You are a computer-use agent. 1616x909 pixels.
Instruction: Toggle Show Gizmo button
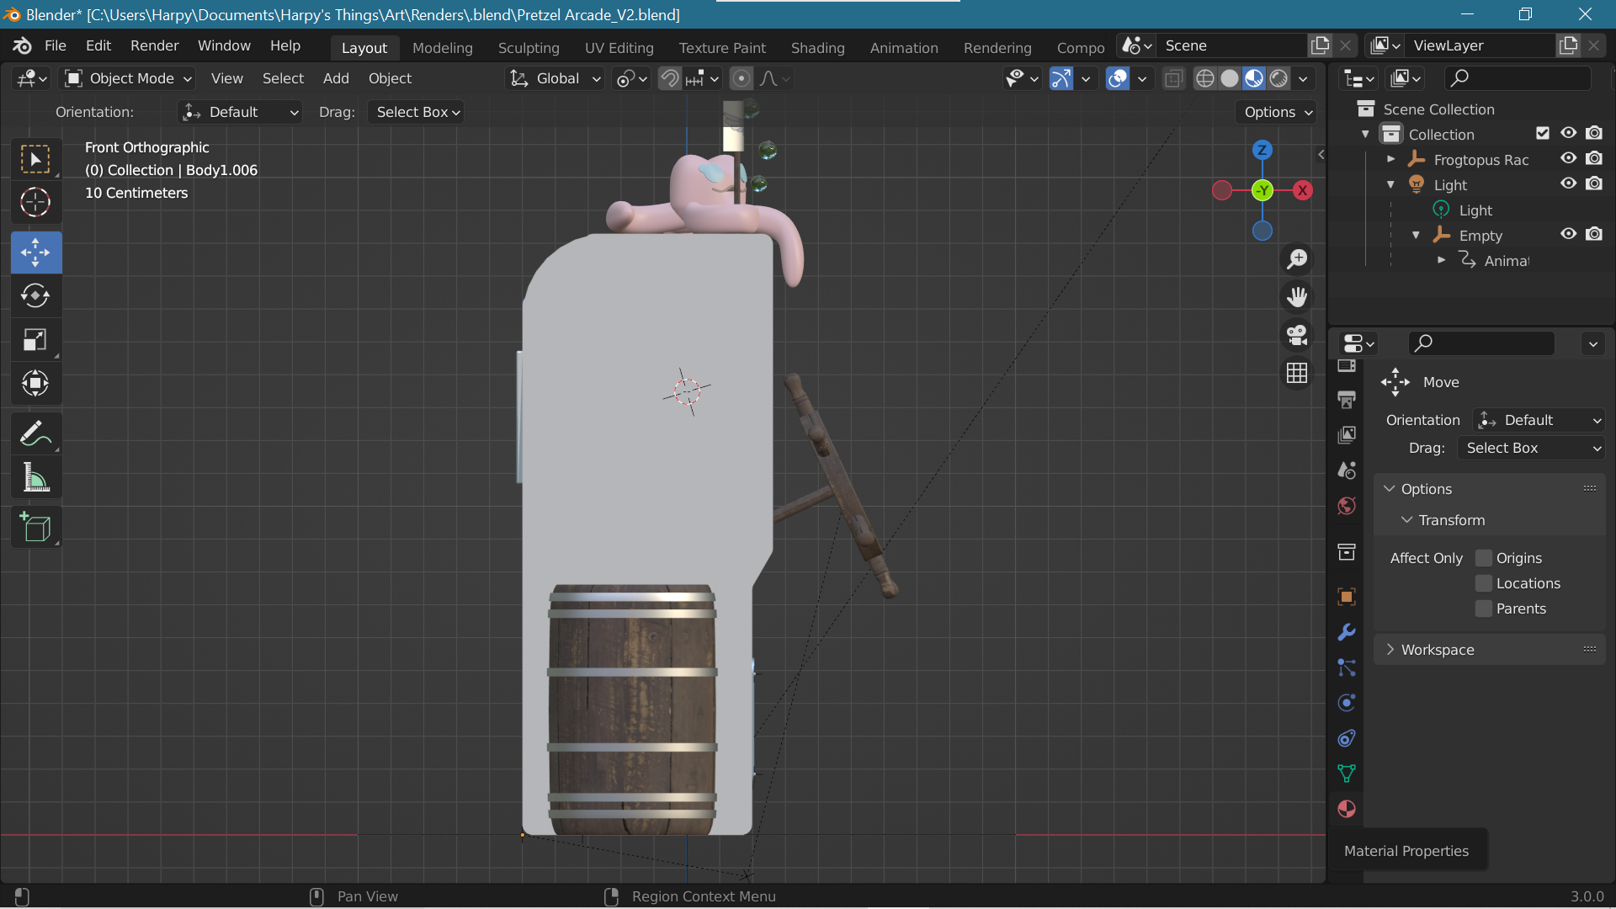click(1061, 78)
